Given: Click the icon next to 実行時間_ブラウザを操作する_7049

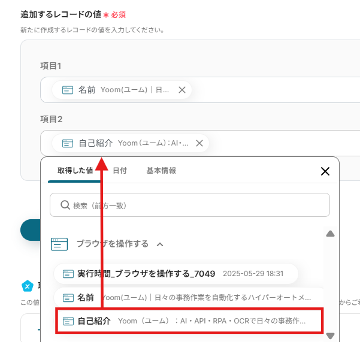Looking at the screenshot, I should tap(68, 274).
